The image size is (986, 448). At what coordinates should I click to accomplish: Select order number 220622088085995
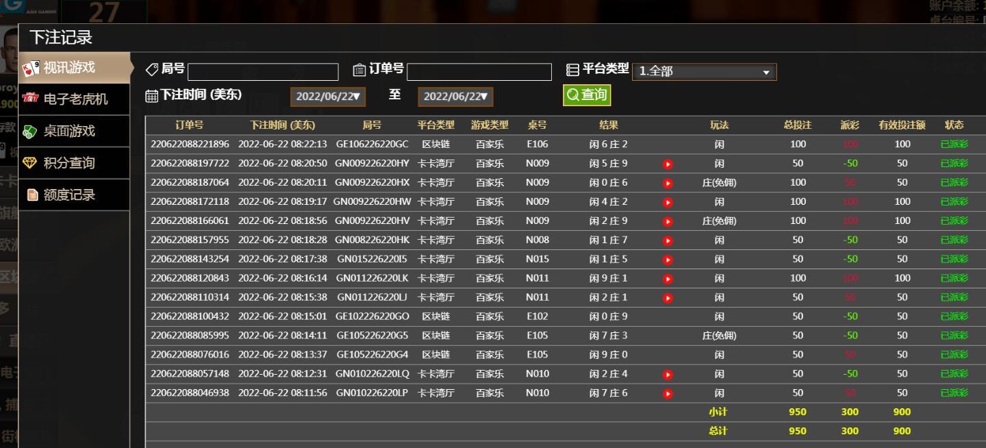190,336
